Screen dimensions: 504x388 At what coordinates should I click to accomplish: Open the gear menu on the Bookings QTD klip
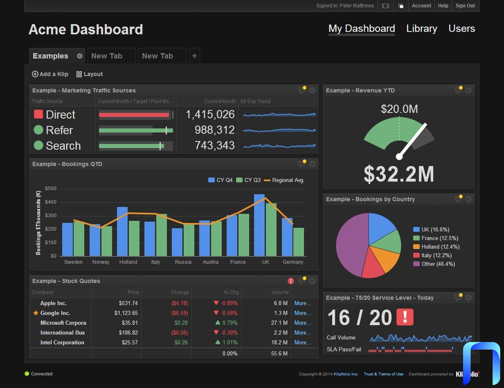tap(312, 164)
